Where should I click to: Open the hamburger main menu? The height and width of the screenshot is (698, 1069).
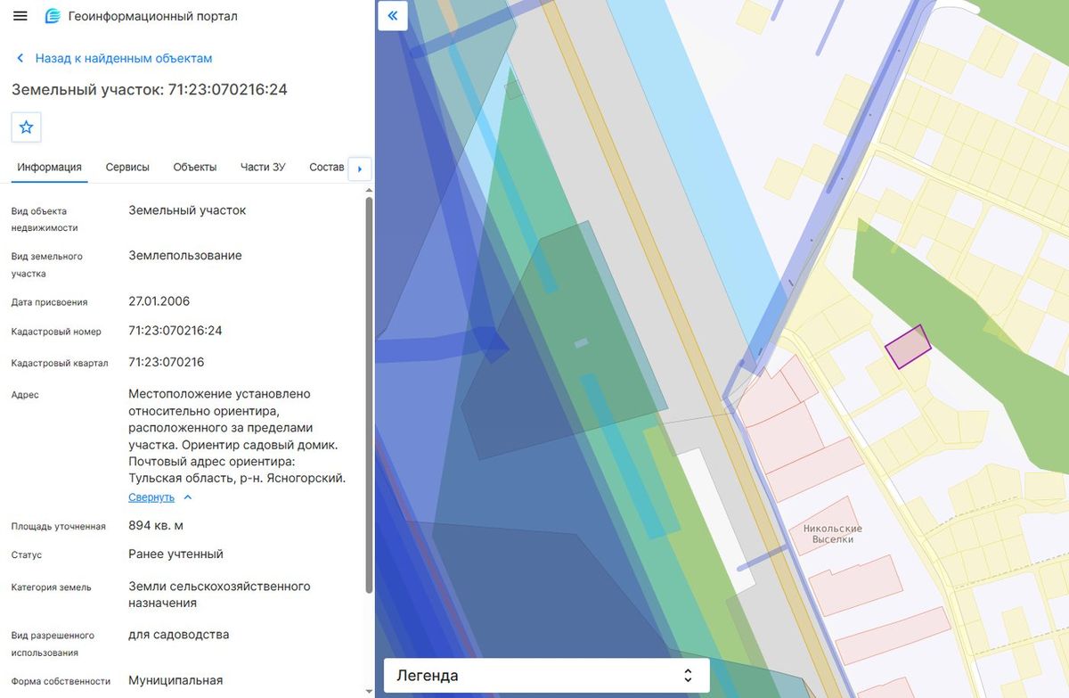(20, 16)
